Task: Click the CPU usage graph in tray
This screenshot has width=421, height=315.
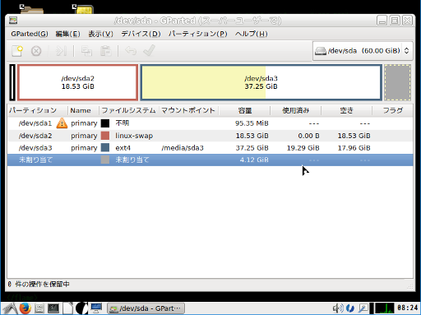Action: (385, 308)
